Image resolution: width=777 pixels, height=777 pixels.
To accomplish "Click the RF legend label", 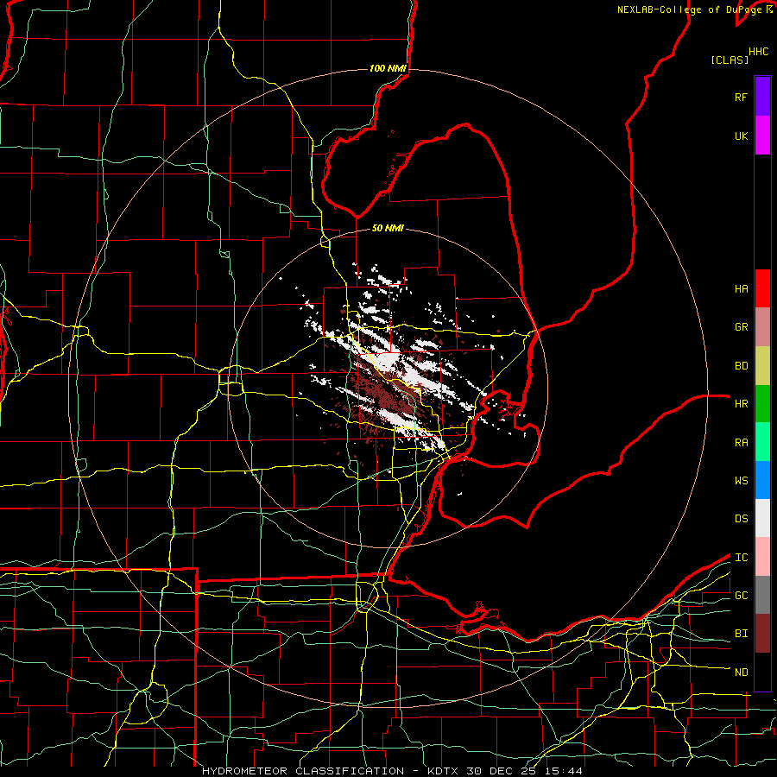I will (741, 98).
